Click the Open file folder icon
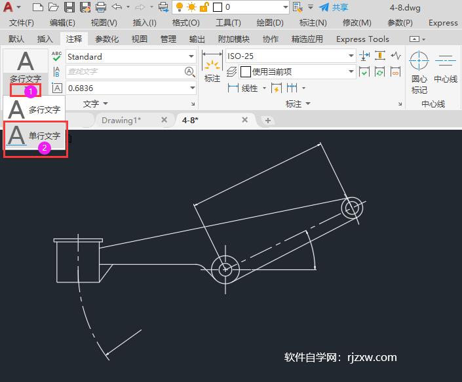The height and width of the screenshot is (382, 462). tap(53, 7)
